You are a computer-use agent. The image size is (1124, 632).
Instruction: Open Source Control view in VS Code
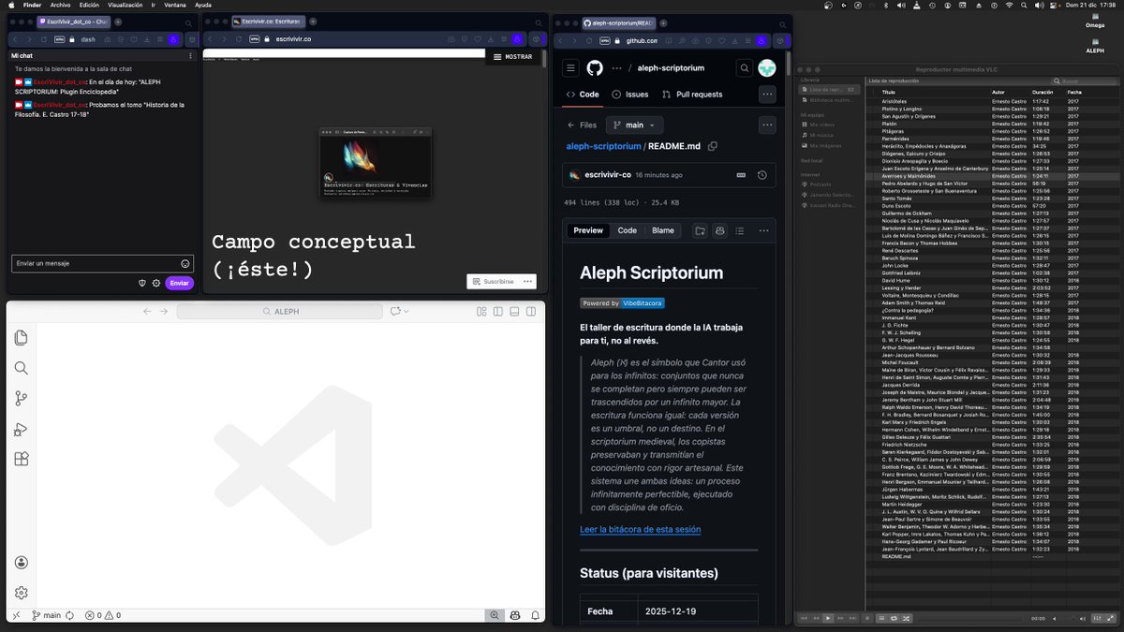[x=21, y=399]
